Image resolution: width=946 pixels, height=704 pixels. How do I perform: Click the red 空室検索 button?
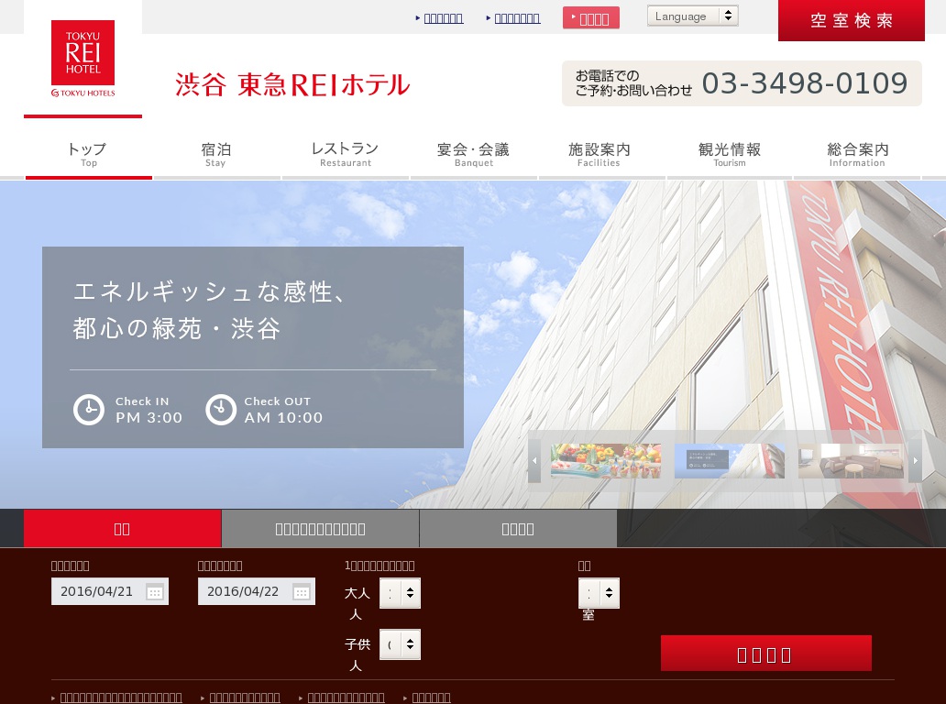(x=852, y=20)
